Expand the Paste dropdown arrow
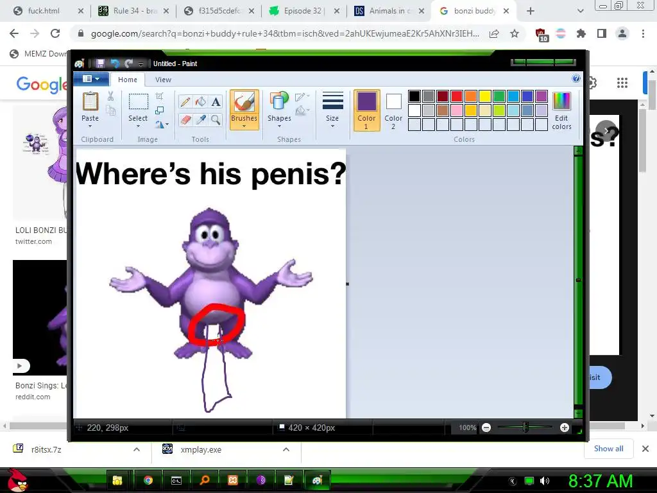Image resolution: width=657 pixels, height=493 pixels. pyautogui.click(x=90, y=126)
